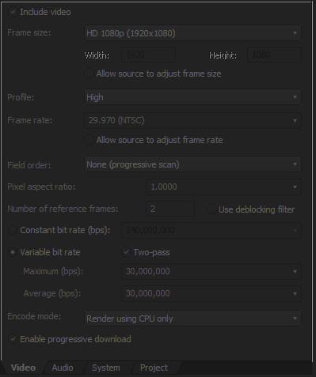Image resolution: width=316 pixels, height=377 pixels.
Task: Toggle the Include video checkbox
Action: click(x=13, y=12)
